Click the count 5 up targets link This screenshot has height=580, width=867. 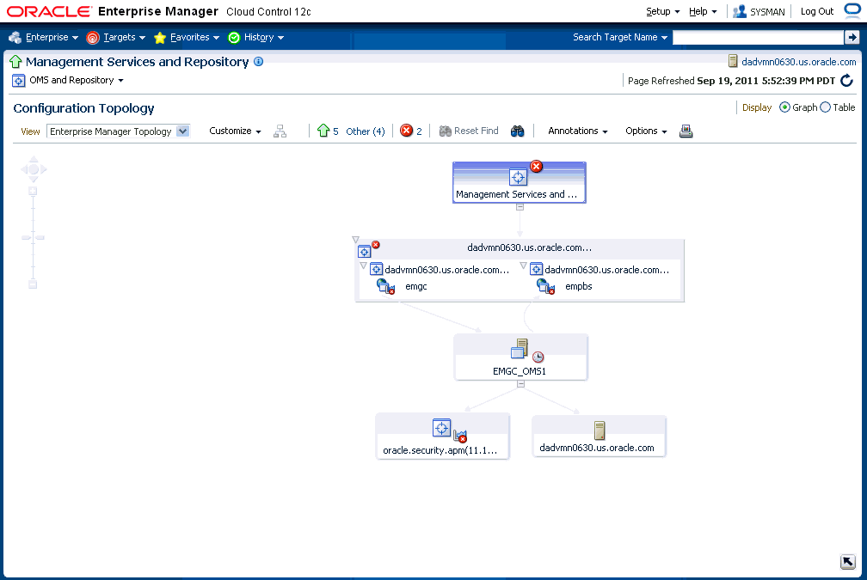[x=335, y=131]
